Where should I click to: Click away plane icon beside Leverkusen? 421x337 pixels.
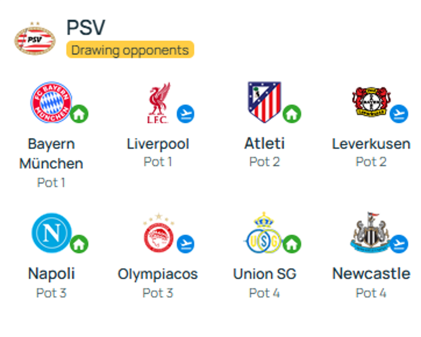point(399,114)
